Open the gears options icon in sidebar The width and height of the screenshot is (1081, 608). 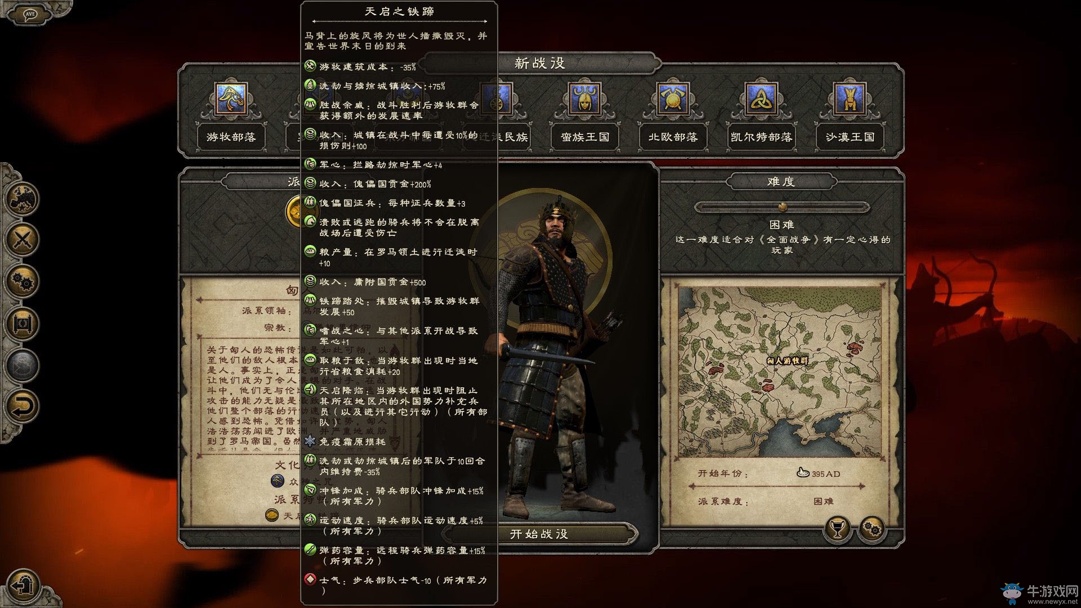(x=23, y=281)
